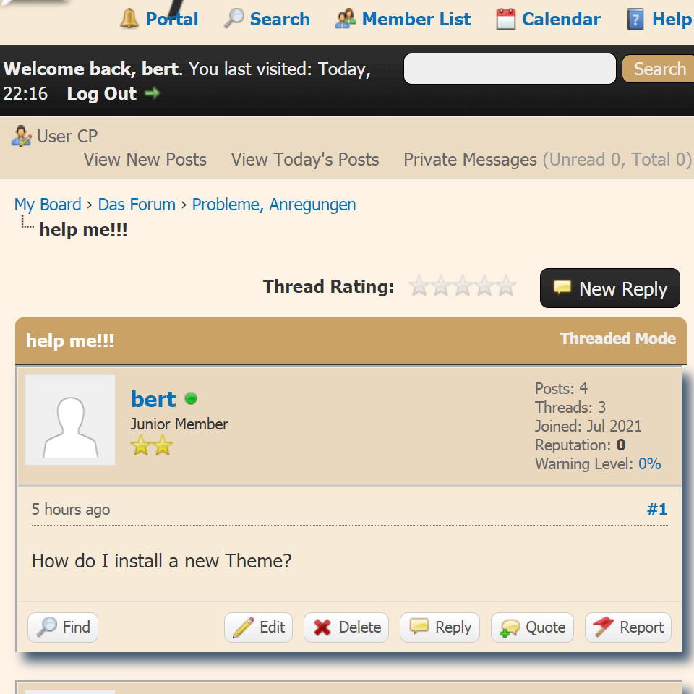This screenshot has width=694, height=694.
Task: Click the green online status dot
Action: click(191, 398)
